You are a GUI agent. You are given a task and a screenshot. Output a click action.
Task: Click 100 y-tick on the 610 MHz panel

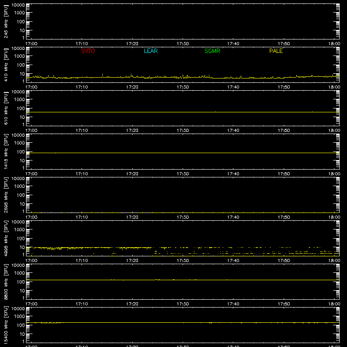[21, 108]
